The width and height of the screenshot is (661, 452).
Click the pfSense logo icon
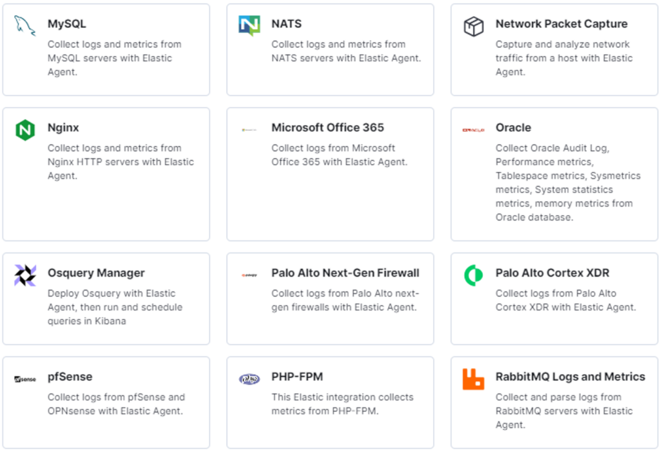coord(25,379)
